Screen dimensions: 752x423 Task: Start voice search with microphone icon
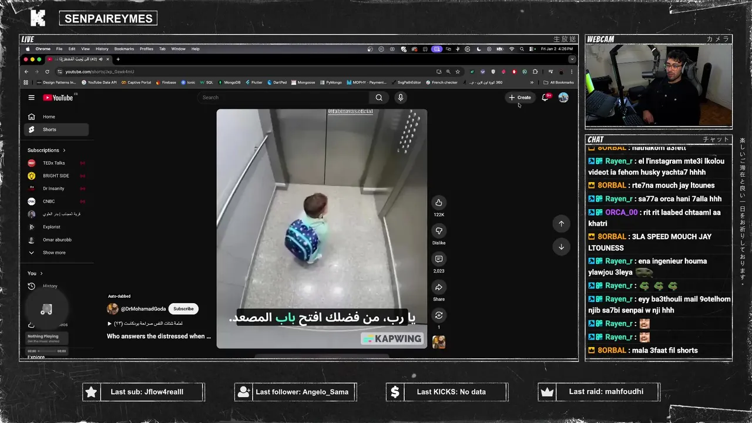click(x=401, y=98)
